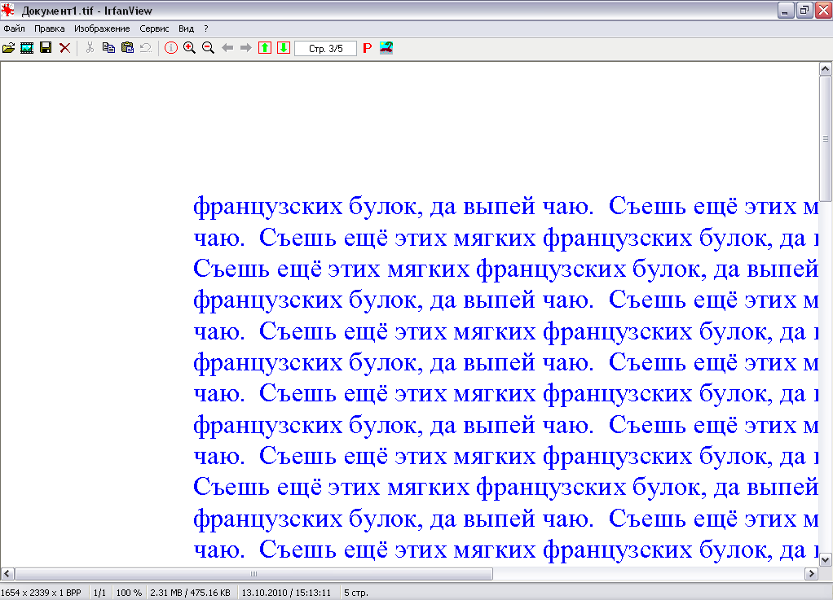Go to previous page green up arrow

click(265, 49)
